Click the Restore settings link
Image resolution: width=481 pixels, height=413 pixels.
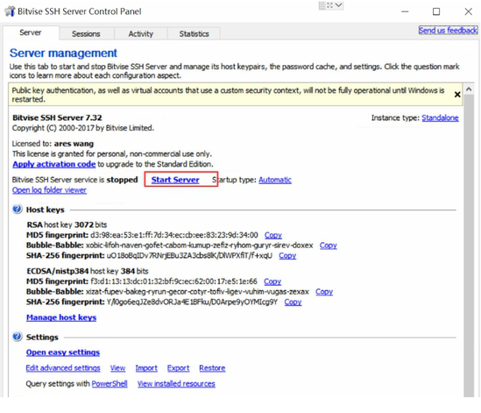click(212, 368)
